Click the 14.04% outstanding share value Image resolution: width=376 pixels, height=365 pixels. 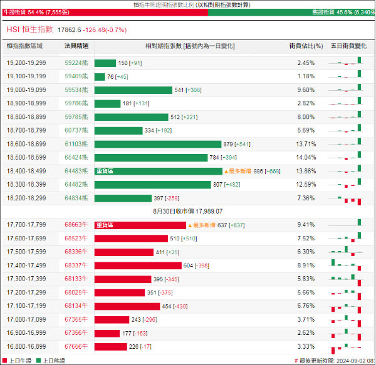pyautogui.click(x=306, y=158)
